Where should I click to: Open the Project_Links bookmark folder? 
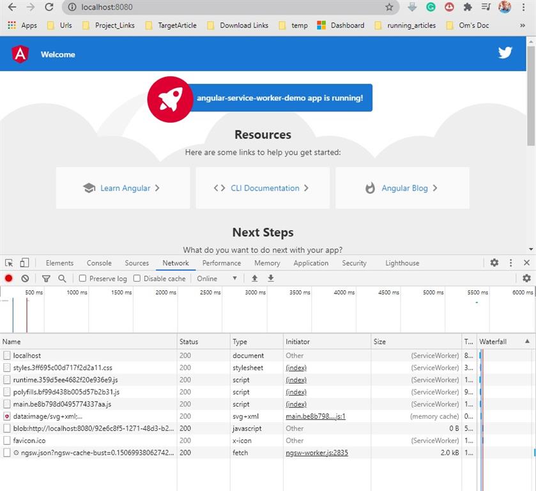tap(109, 26)
